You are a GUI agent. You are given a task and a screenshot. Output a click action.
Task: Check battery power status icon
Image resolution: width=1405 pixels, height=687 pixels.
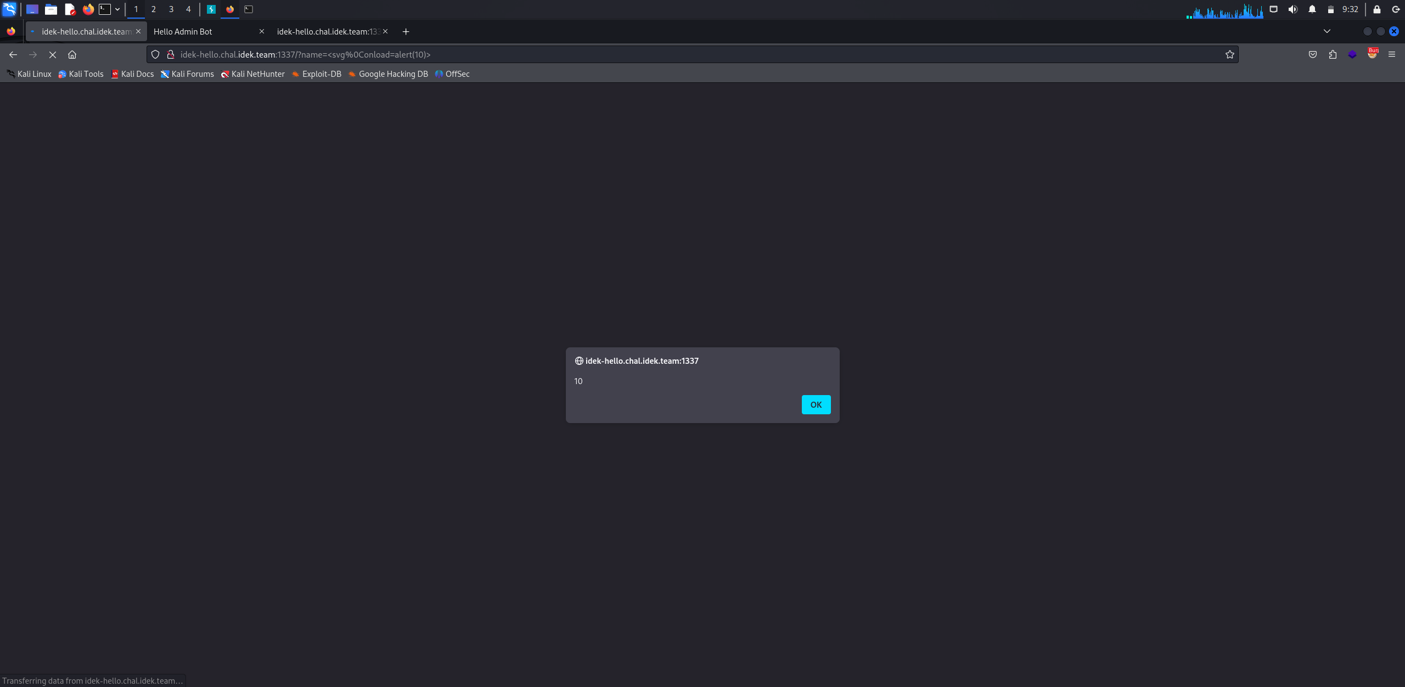pyautogui.click(x=1330, y=9)
